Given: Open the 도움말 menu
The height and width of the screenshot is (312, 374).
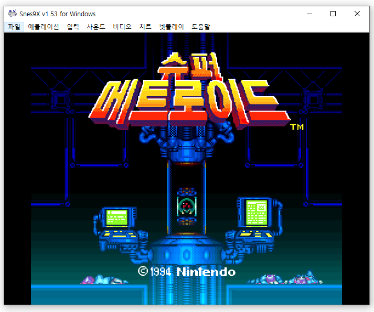Looking at the screenshot, I should [x=201, y=27].
